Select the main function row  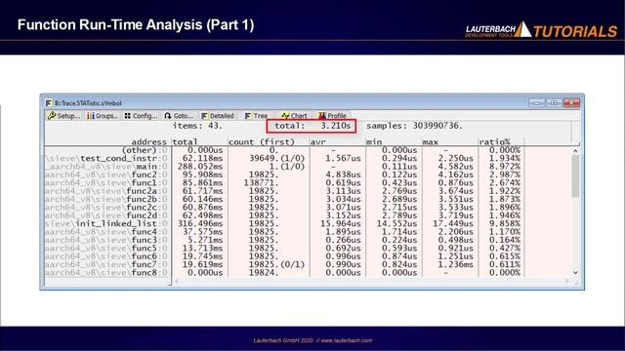tap(283, 167)
